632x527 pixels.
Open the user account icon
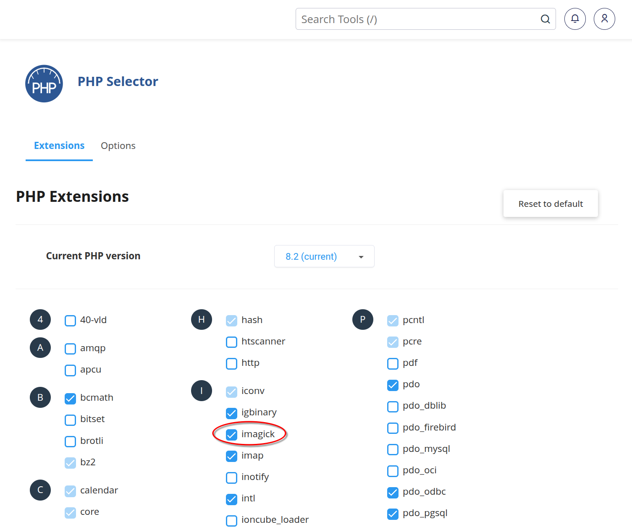click(604, 19)
